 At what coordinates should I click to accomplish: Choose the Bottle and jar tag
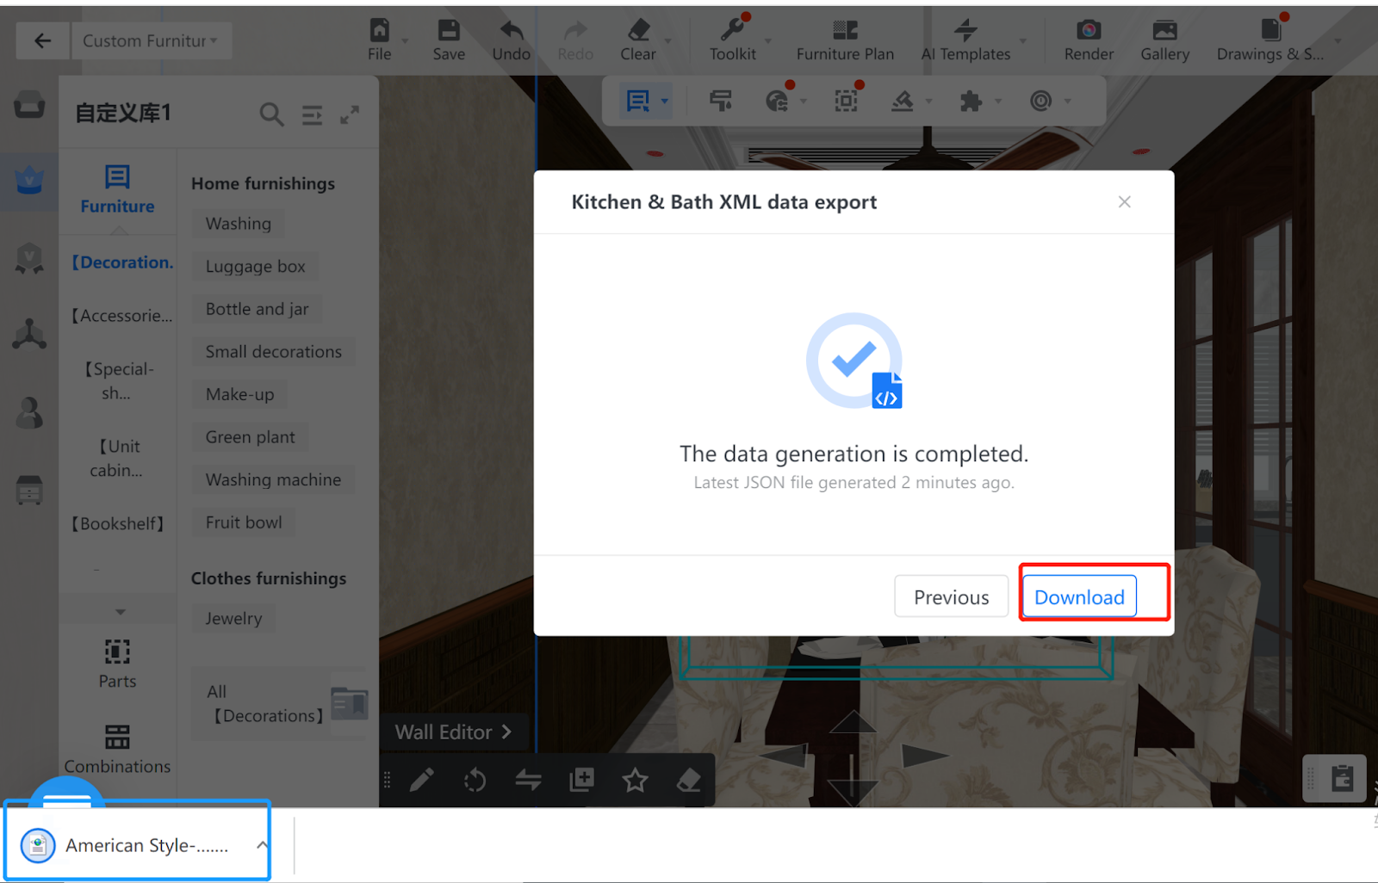click(257, 309)
